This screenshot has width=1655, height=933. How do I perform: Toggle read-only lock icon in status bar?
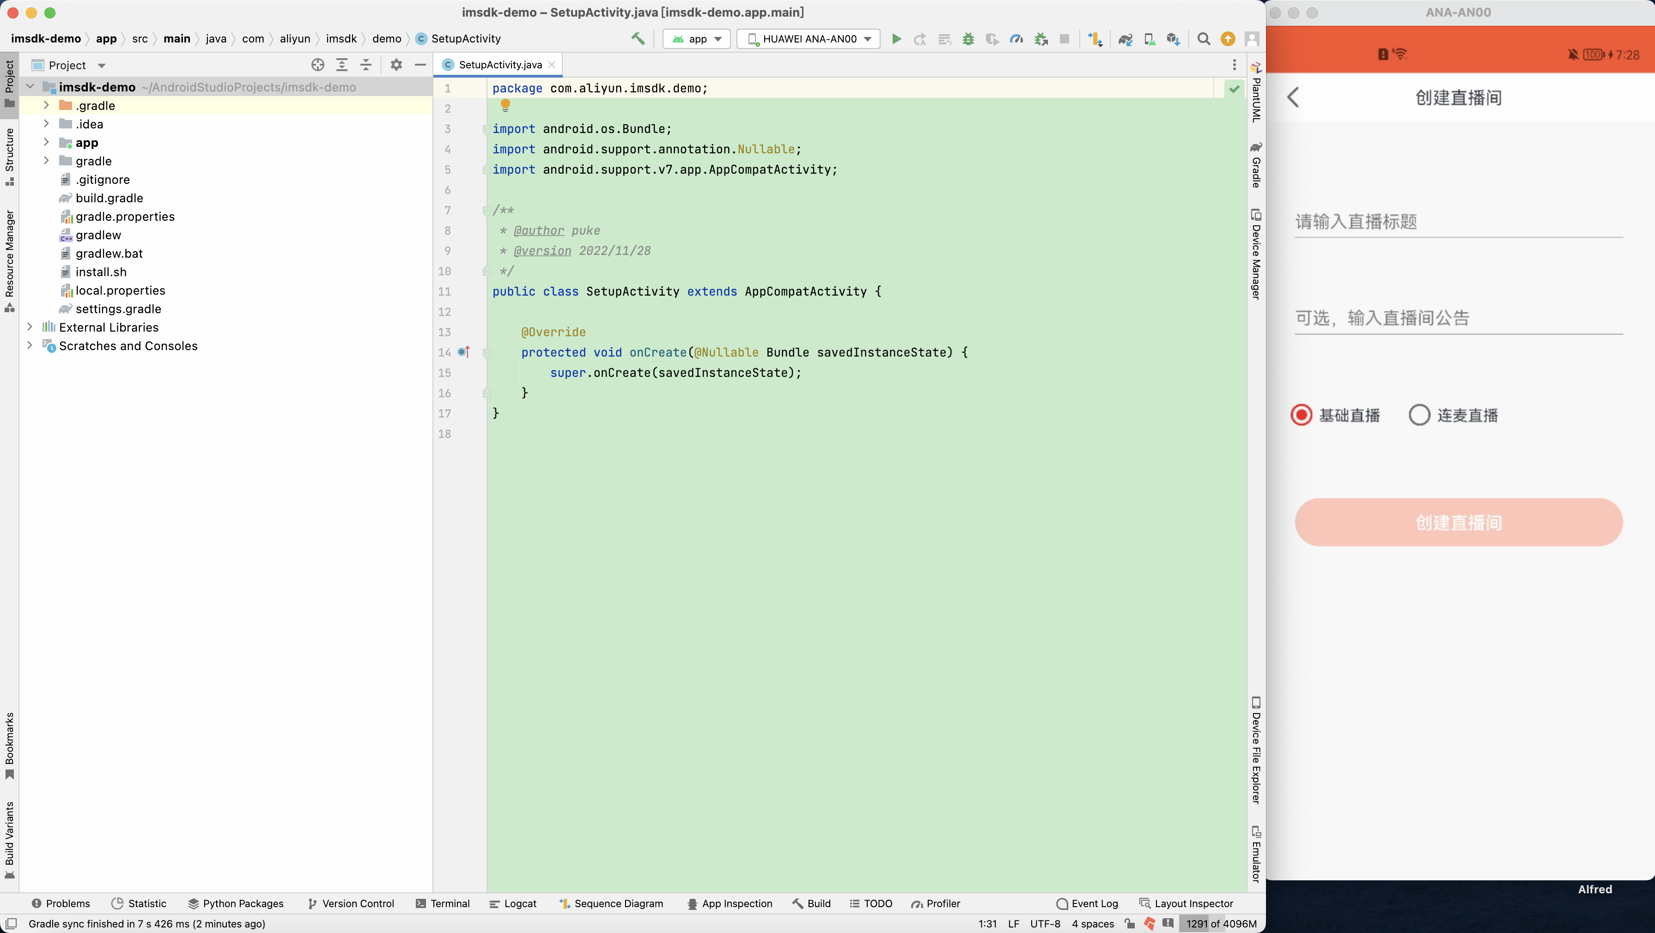tap(1130, 923)
